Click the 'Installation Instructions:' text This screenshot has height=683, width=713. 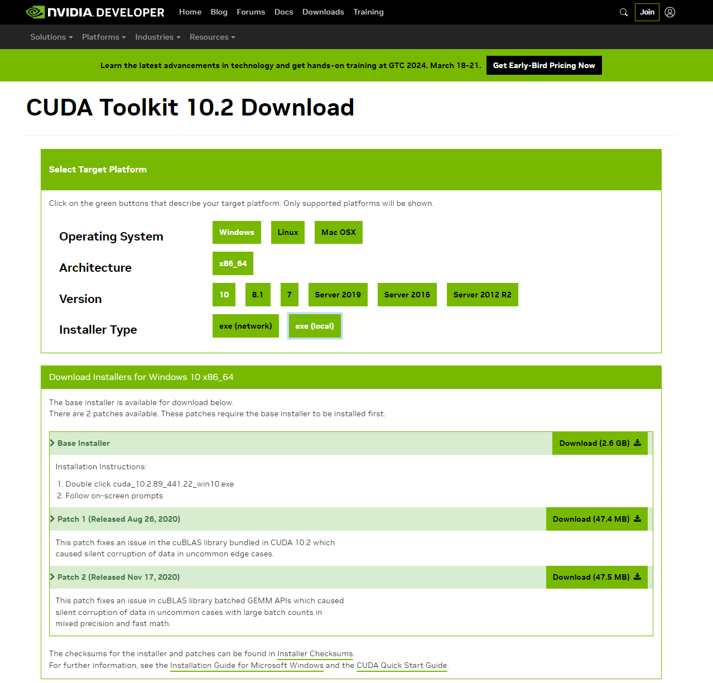(x=101, y=466)
